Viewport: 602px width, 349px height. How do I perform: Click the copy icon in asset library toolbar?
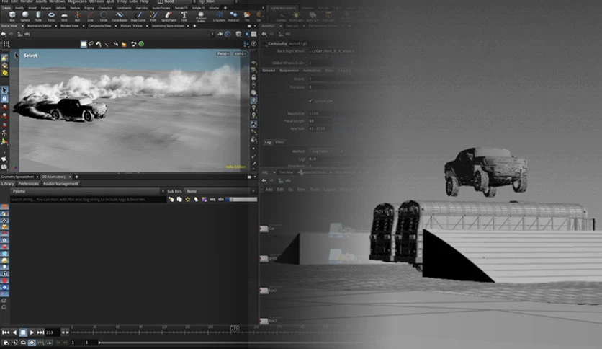pyautogui.click(x=179, y=200)
